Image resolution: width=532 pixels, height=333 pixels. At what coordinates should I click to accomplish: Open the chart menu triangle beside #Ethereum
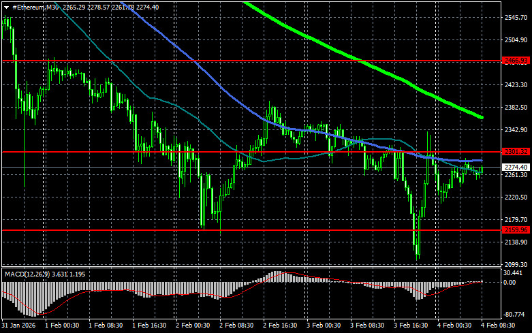6,7
